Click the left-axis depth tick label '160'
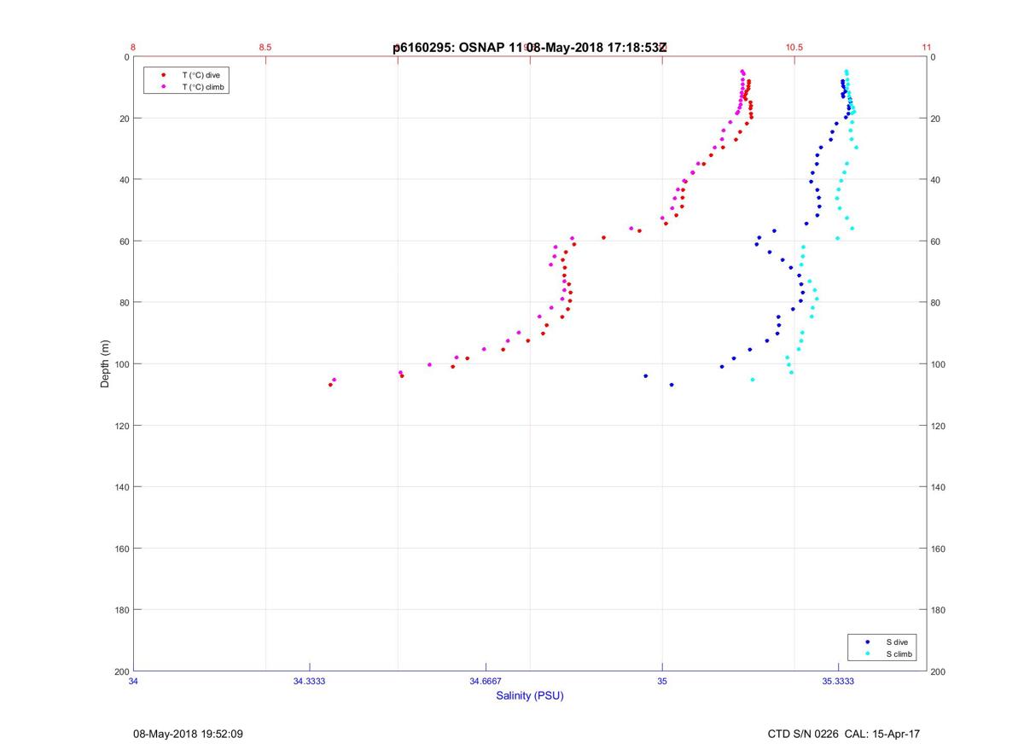 tap(121, 549)
